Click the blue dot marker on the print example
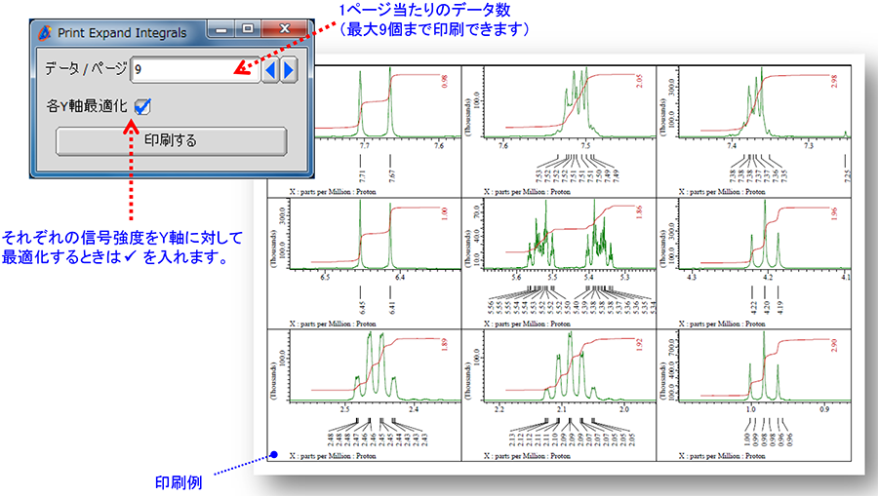The height and width of the screenshot is (496, 878). coord(275,455)
